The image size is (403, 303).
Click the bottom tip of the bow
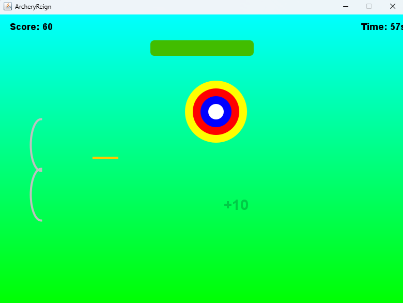click(x=41, y=220)
